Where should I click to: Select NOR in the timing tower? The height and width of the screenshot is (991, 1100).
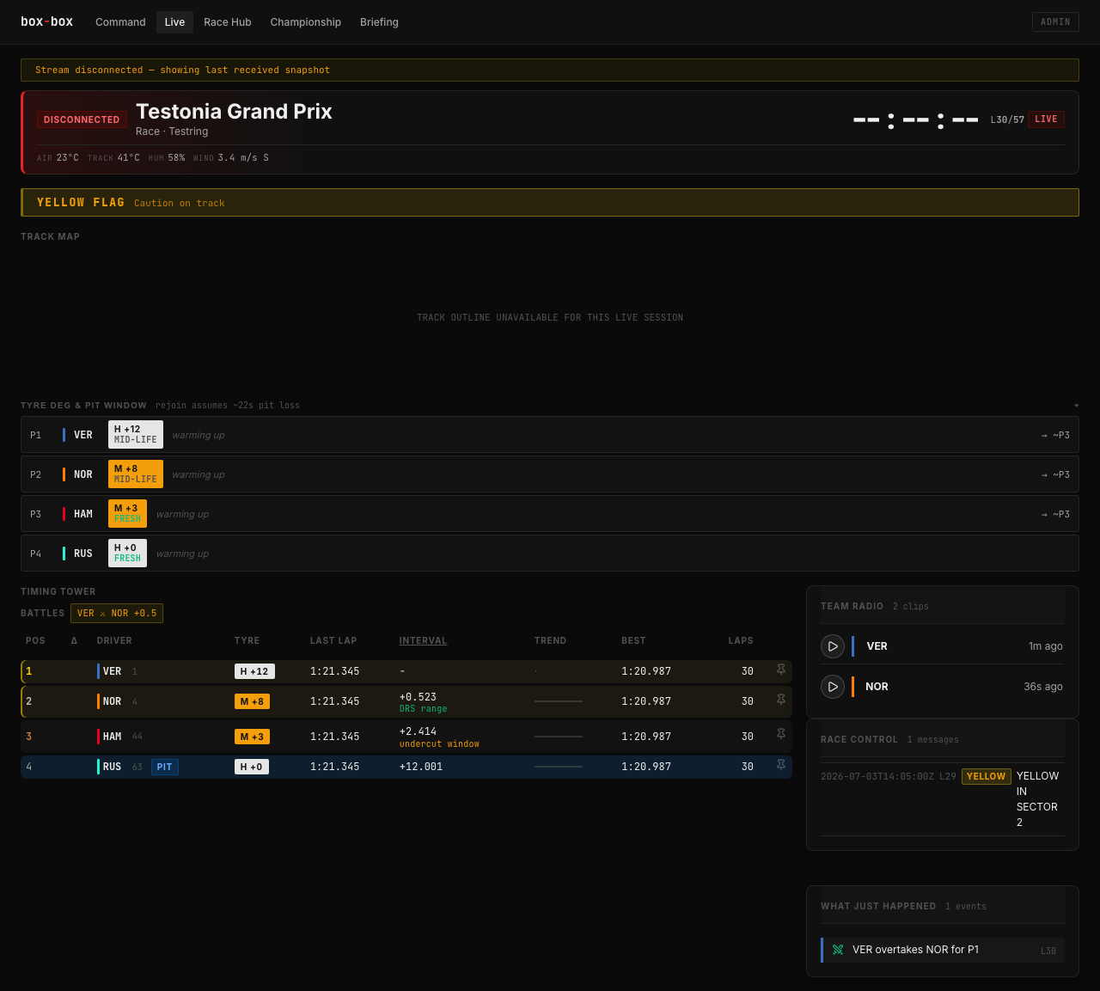406,701
